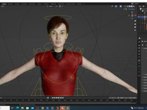147x110 pixels.
Task: Open the Sculpting workspace tab
Action: [17, 4]
